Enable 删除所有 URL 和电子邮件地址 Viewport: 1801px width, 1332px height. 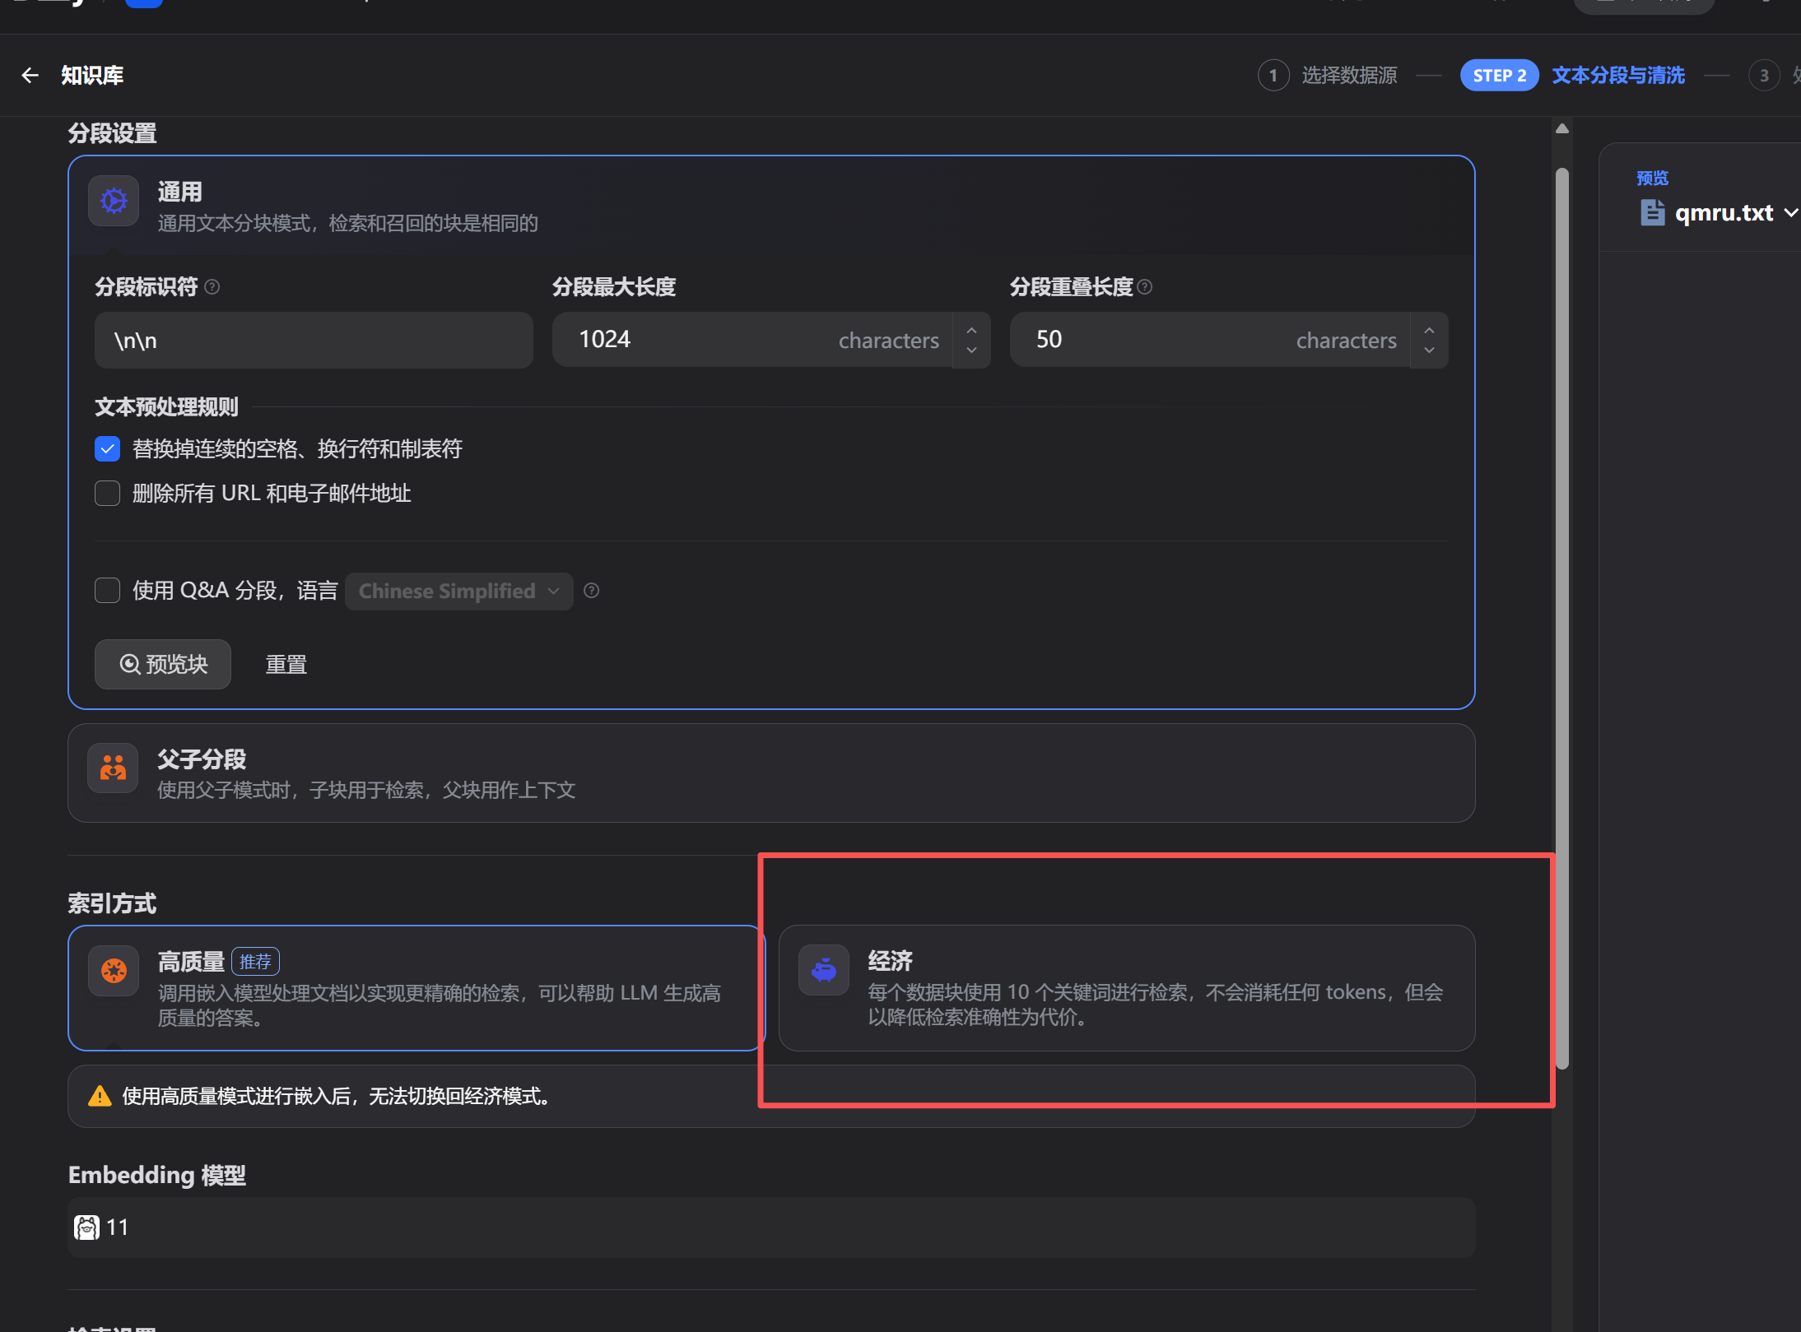[x=107, y=493]
